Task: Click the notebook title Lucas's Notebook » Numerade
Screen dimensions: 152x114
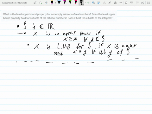Action: 15,3
